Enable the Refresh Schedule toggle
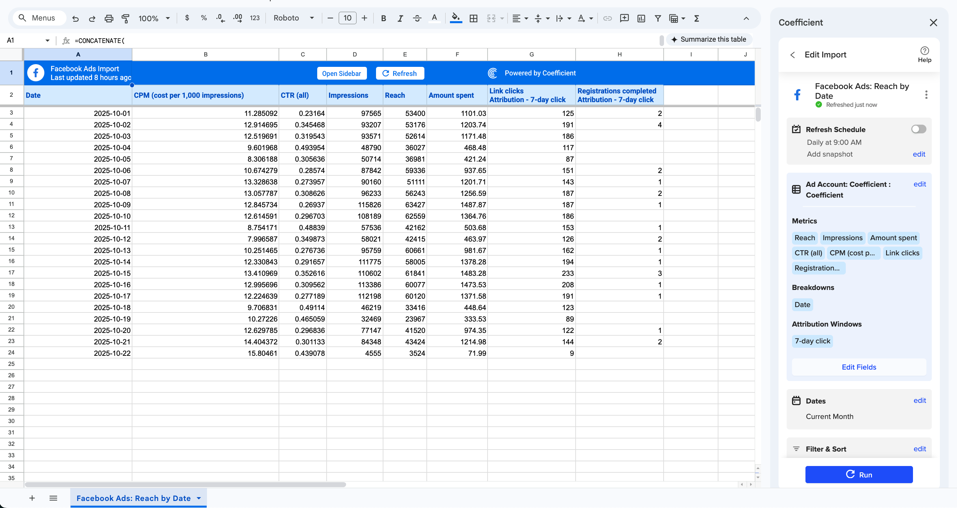The height and width of the screenshot is (508, 957). (918, 129)
